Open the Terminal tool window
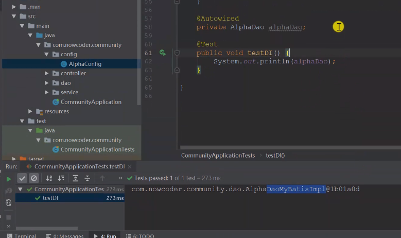The width and height of the screenshot is (401, 238). click(22, 236)
